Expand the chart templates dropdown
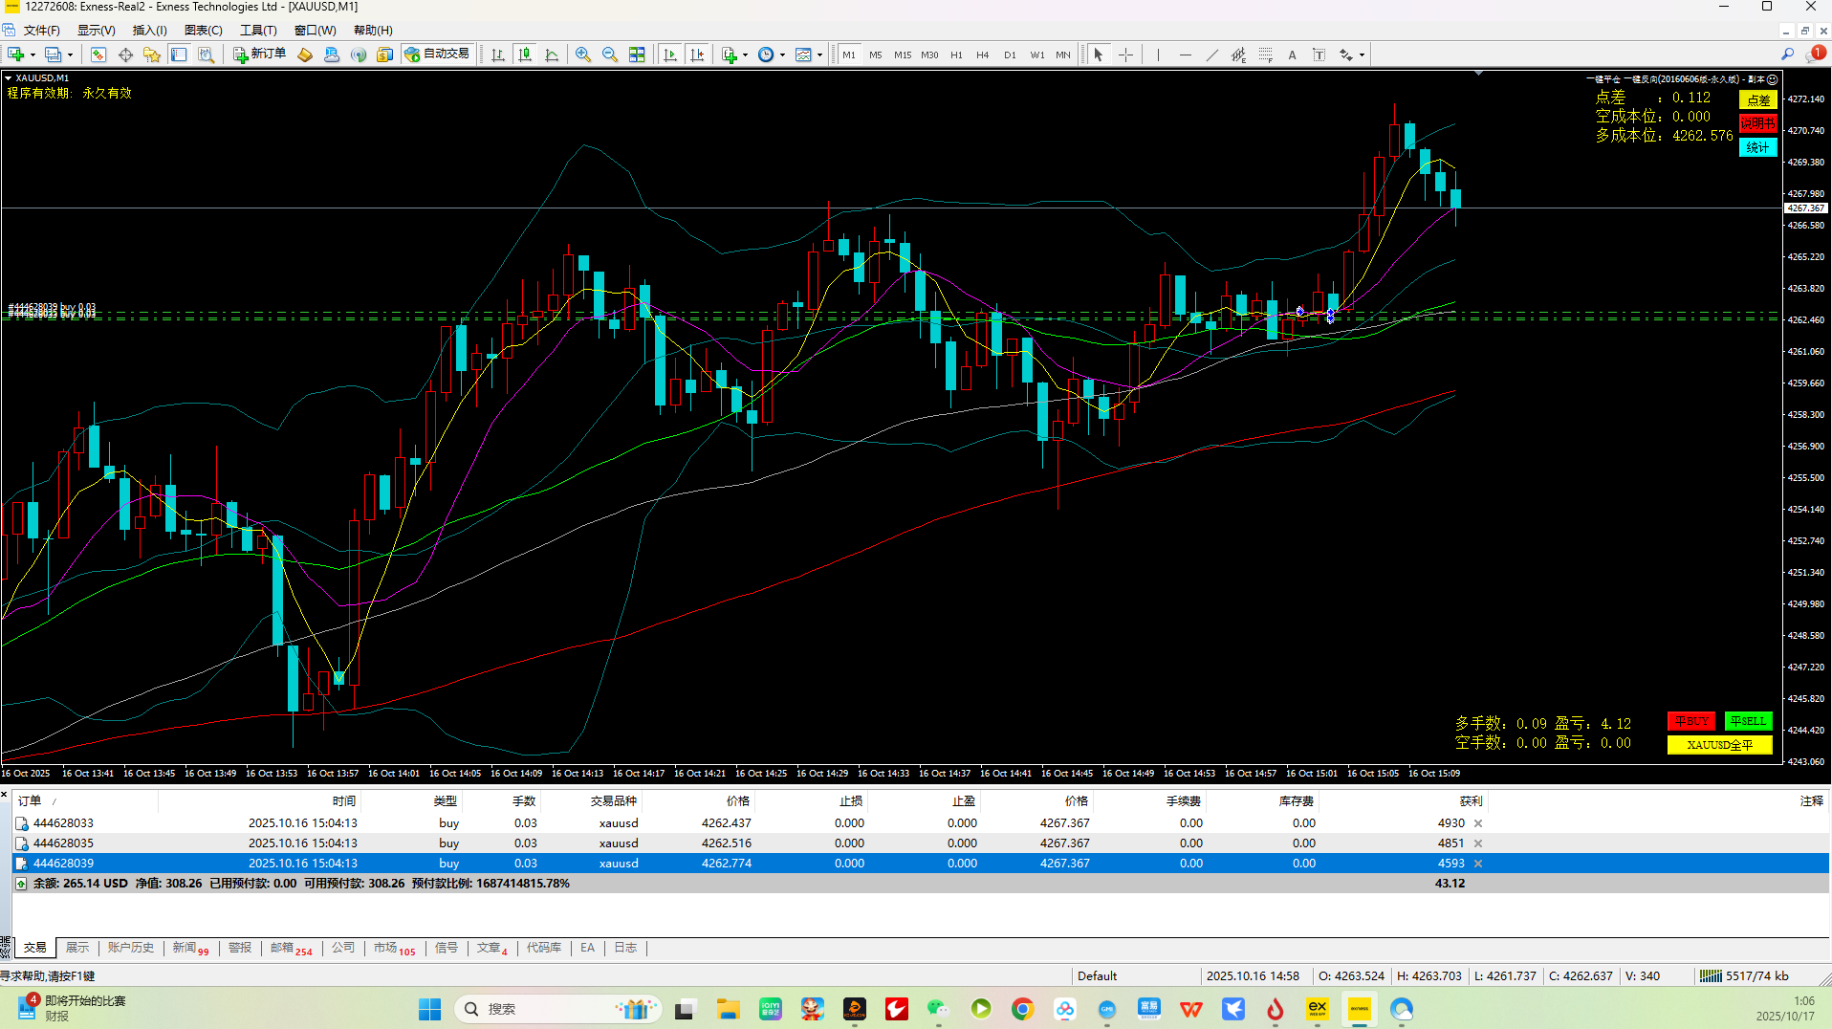Image resolution: width=1832 pixels, height=1029 pixels. 819,55
